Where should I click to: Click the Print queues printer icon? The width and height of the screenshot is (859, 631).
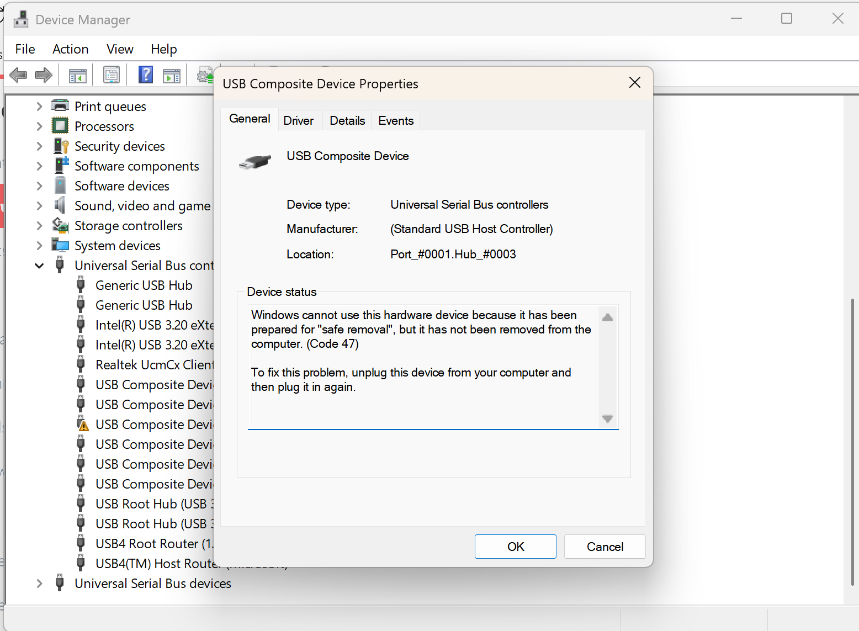(60, 105)
